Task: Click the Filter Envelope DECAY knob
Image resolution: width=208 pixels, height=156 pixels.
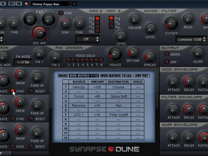Action: [189, 110]
